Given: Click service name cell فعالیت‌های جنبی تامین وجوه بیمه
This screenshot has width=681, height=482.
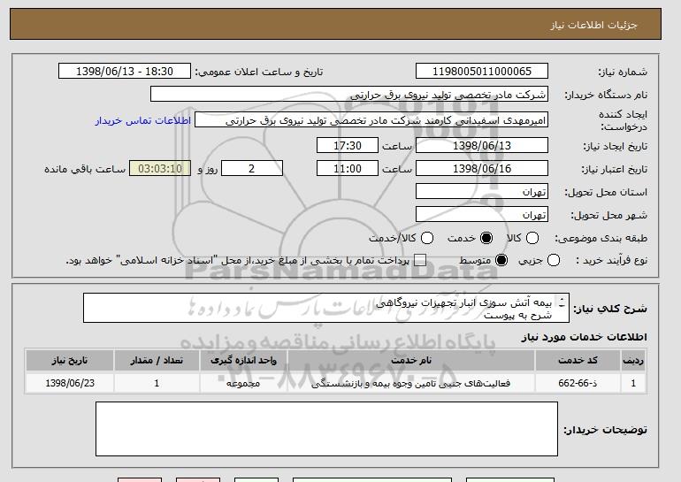Looking at the screenshot, I should [411, 383].
